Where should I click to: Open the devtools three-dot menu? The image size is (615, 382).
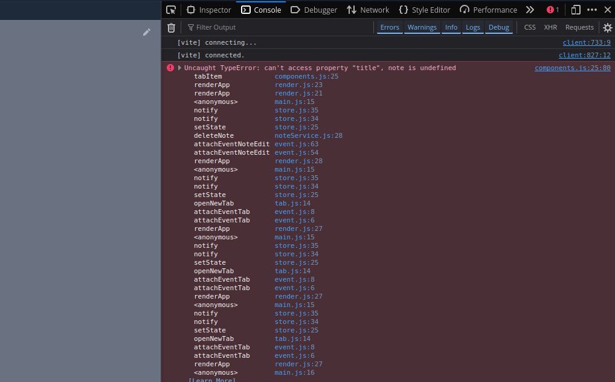pos(592,10)
